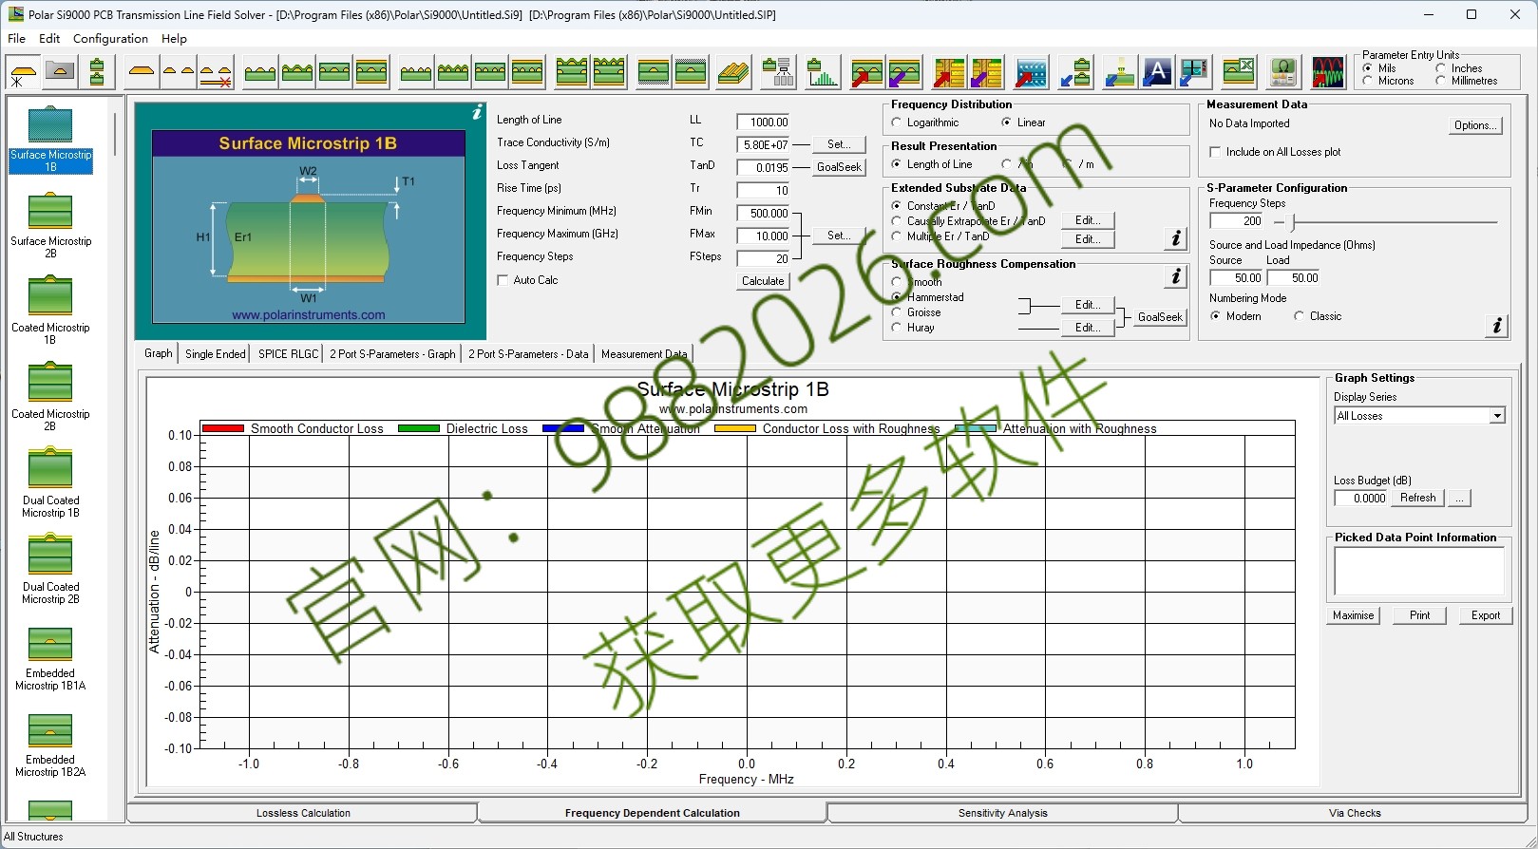The image size is (1538, 849).
Task: Enable the Auto Calc checkbox
Action: click(503, 280)
